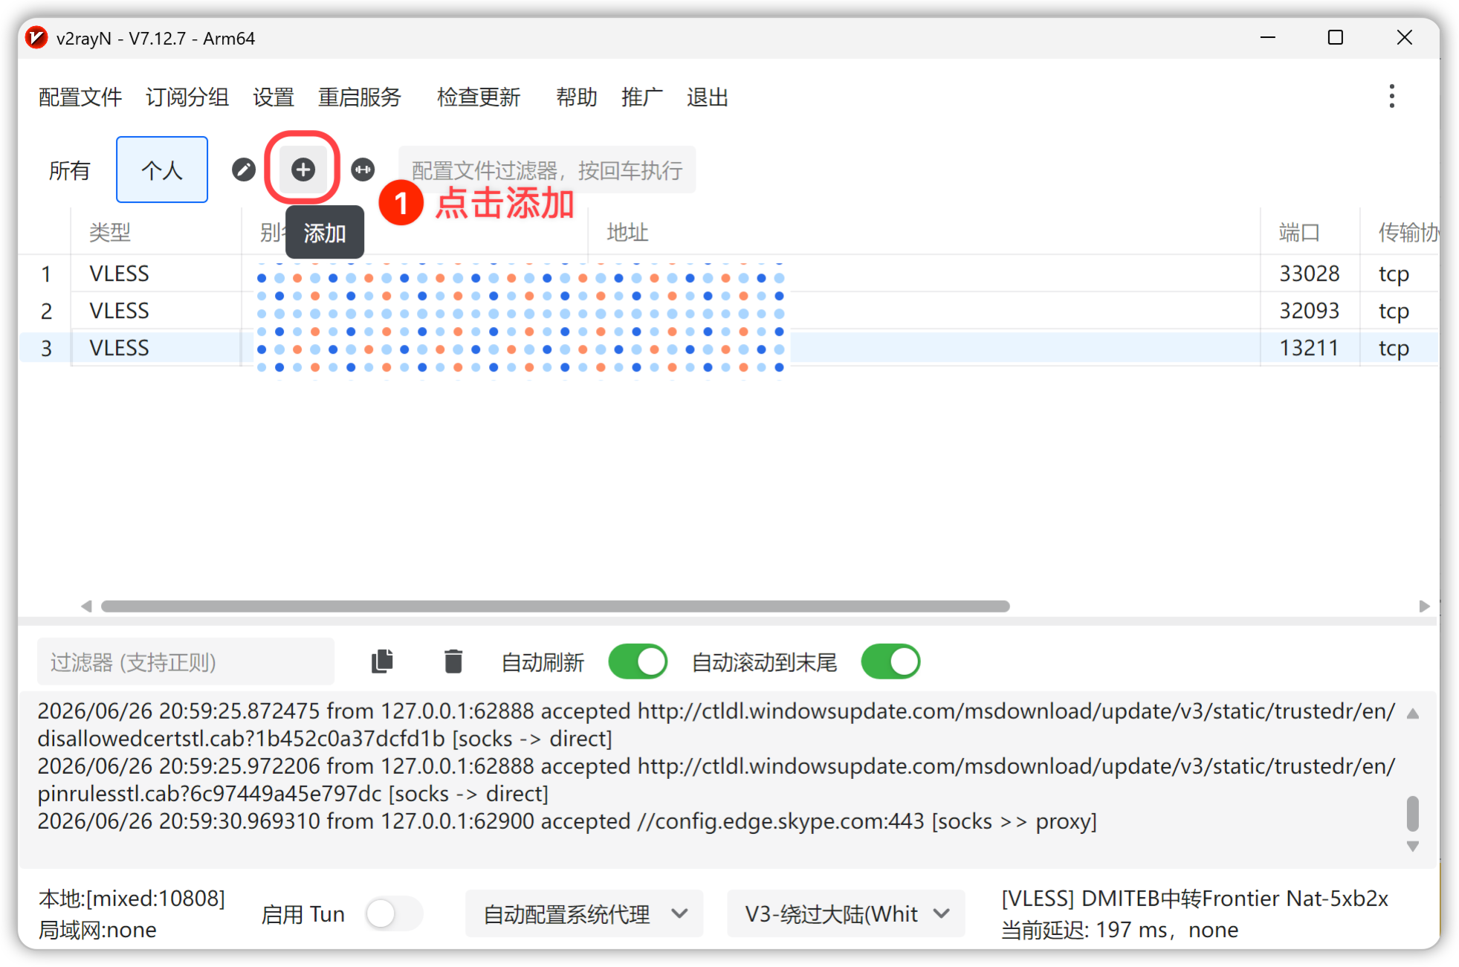
Task: Click the 退出 menu item
Action: (708, 97)
